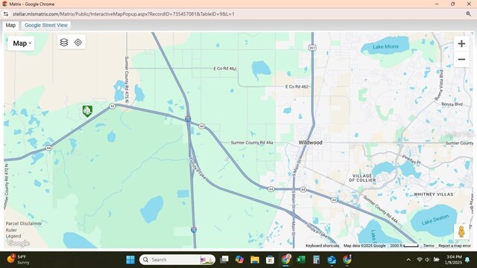Viewport: 477px width, 268px height.
Task: Click the taskbar Search box
Action: coord(177,260)
